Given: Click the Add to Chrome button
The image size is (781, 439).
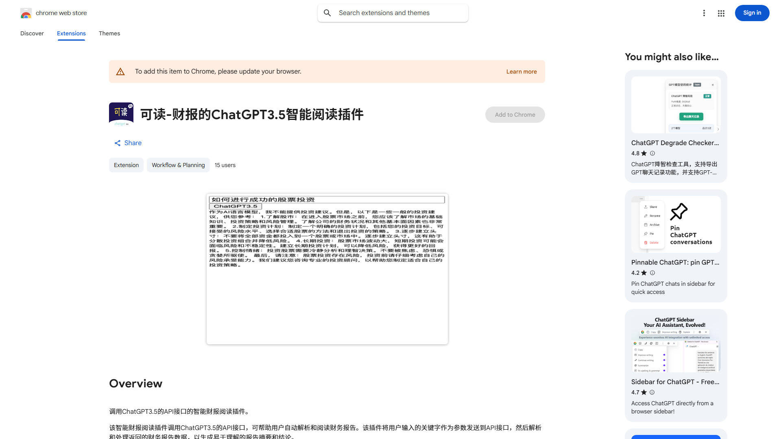Looking at the screenshot, I should pyautogui.click(x=515, y=115).
